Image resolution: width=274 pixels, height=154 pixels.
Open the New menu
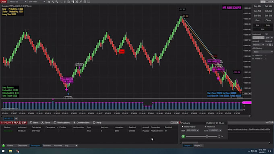(x=34, y=123)
